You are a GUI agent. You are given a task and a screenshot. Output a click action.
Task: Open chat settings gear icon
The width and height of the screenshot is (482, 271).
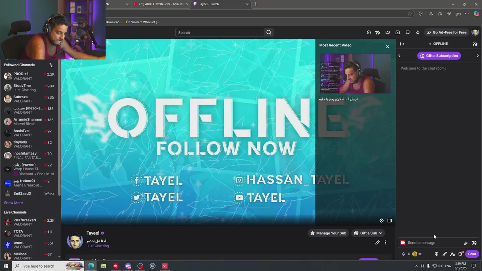pos(460,254)
